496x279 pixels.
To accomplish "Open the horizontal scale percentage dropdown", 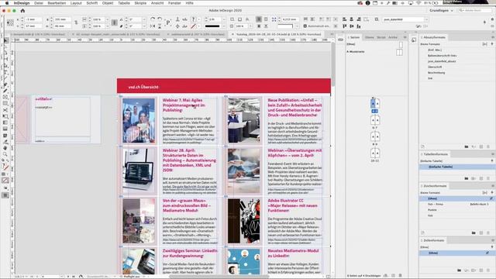I will 107,19.
